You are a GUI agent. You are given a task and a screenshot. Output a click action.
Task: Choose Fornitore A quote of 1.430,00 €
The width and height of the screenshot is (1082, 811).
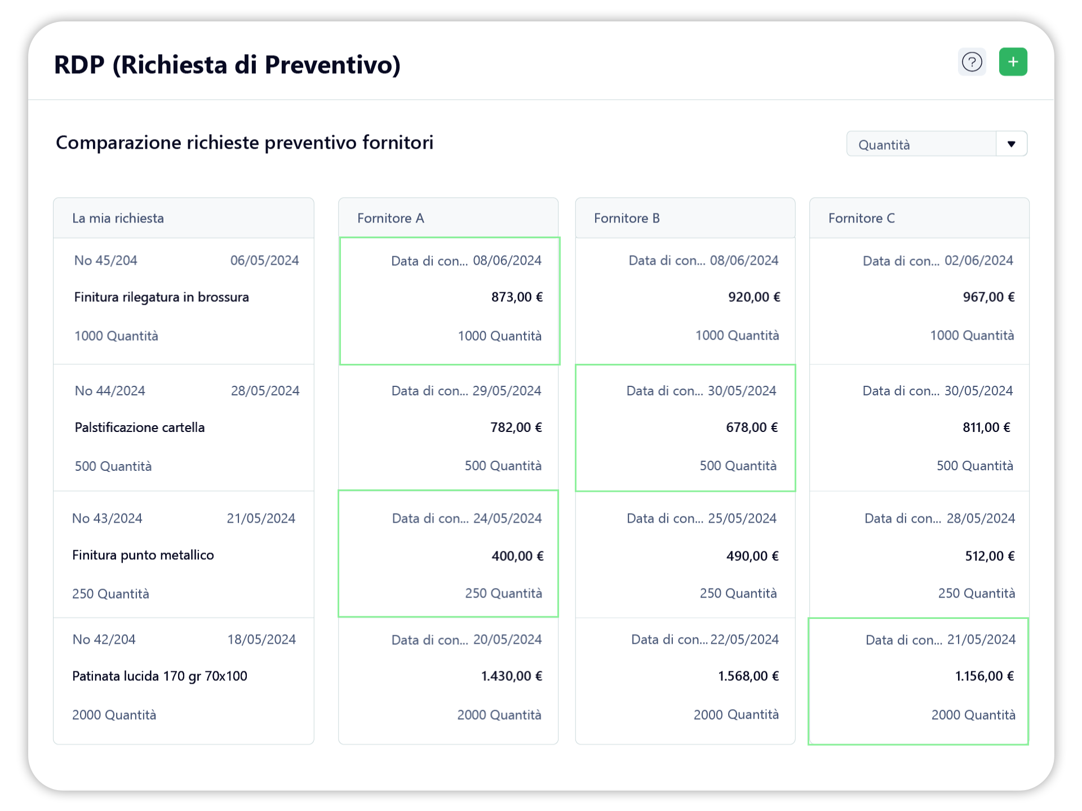point(448,681)
